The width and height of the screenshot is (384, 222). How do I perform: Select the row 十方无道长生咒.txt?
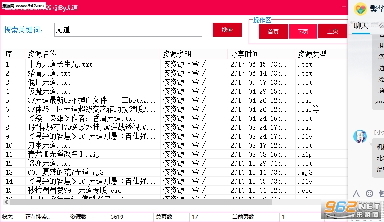coord(60,64)
